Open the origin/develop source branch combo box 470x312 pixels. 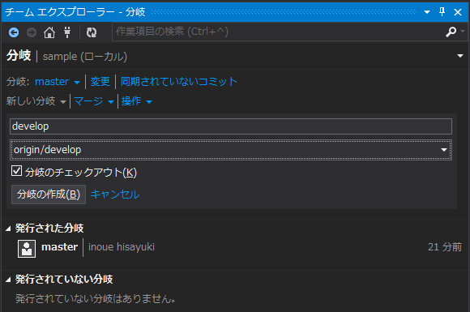coord(231,150)
